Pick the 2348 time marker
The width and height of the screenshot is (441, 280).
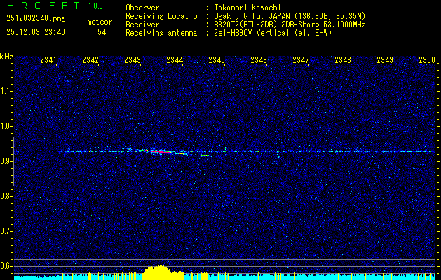(x=342, y=61)
